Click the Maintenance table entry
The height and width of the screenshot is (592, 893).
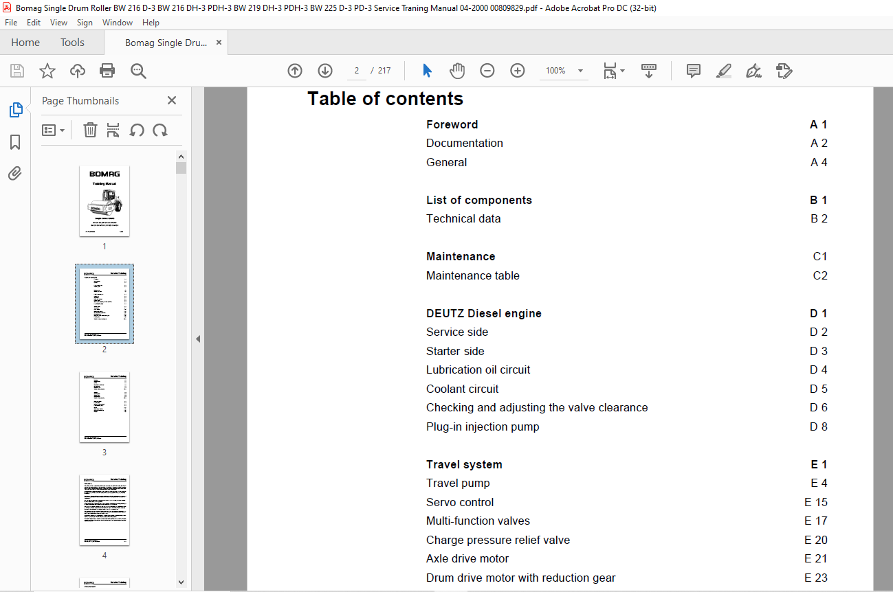(473, 275)
